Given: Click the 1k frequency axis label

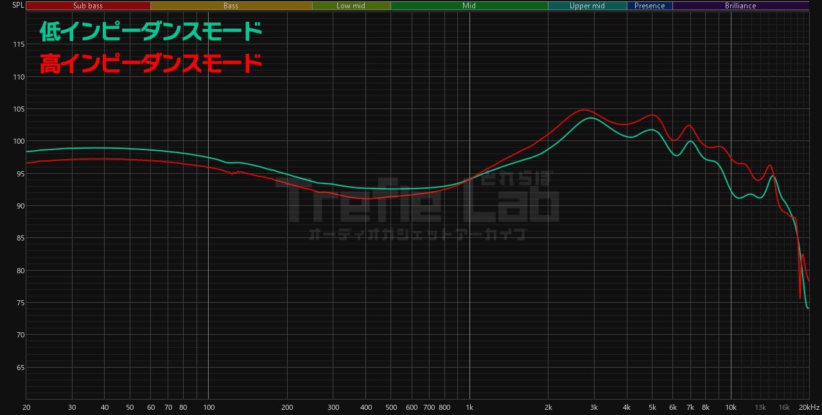Looking at the screenshot, I should point(469,407).
